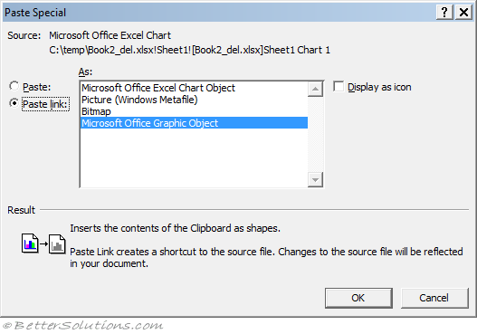Click the Cancel button
Image resolution: width=477 pixels, height=334 pixels.
(x=434, y=298)
